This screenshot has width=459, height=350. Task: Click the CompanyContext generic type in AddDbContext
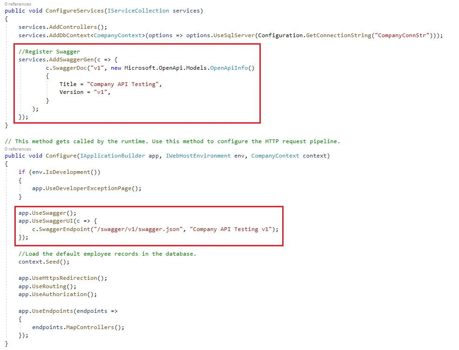[118, 35]
